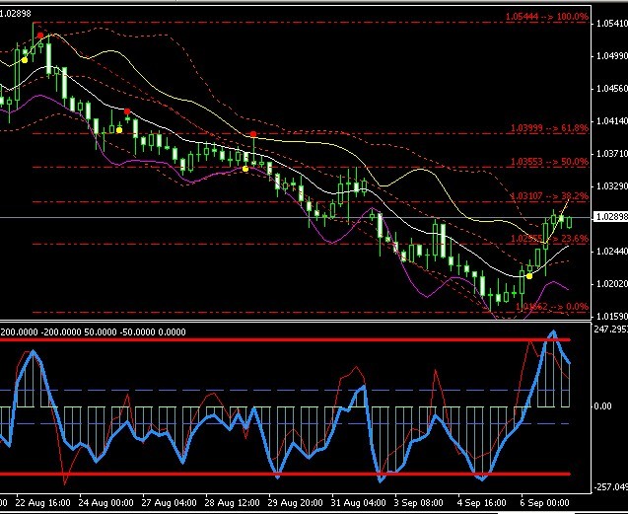The image size is (628, 514).
Task: Click the lower red -200 level line in indicator
Action: [285, 474]
